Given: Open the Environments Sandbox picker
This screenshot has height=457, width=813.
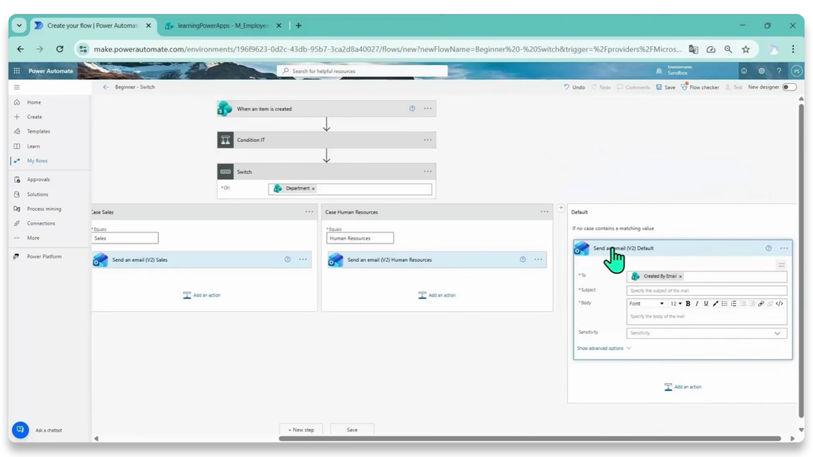Looking at the screenshot, I should pos(675,71).
